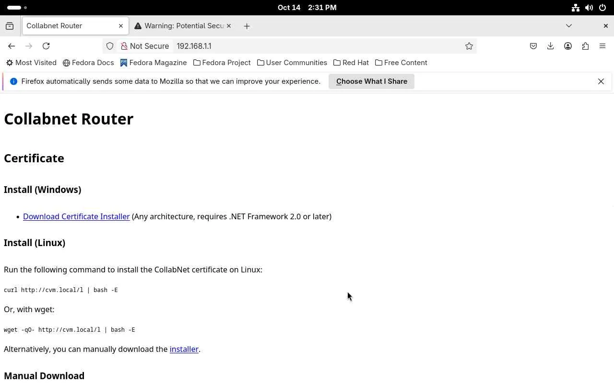Go back to the previous page
The height and width of the screenshot is (383, 614).
pyautogui.click(x=12, y=46)
